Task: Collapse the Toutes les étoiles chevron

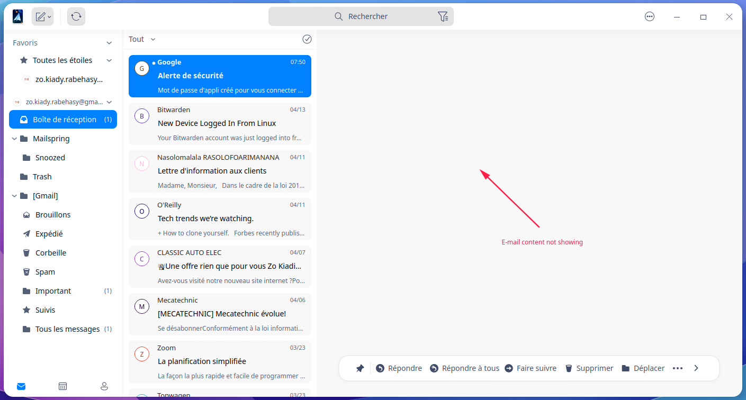Action: (x=109, y=60)
